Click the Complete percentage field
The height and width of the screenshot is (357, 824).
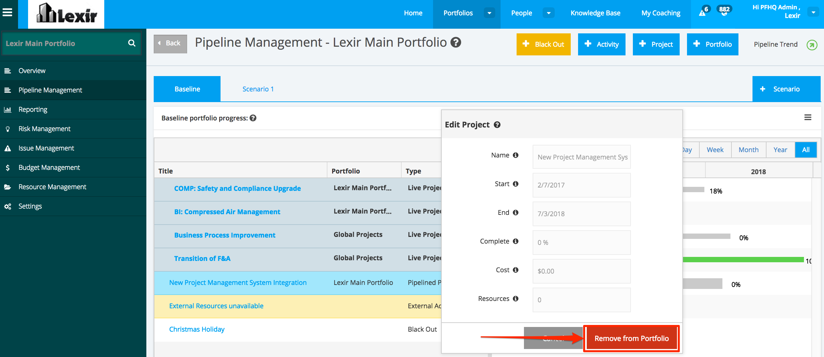pos(581,243)
